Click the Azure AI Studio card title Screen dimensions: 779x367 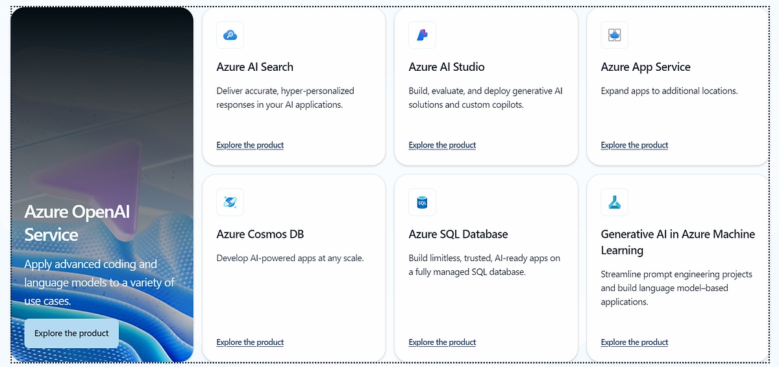447,67
